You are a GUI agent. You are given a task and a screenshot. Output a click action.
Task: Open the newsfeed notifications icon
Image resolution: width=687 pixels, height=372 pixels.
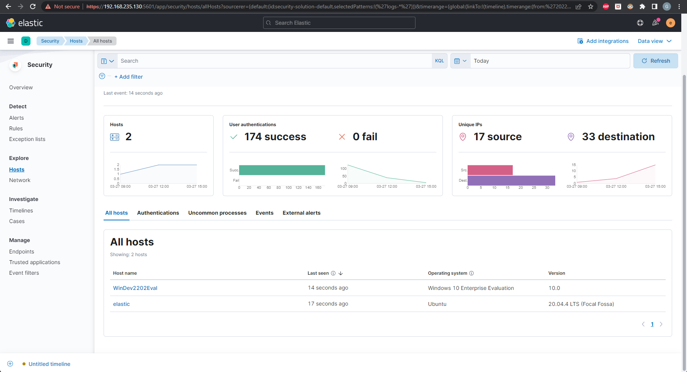pyautogui.click(x=655, y=23)
